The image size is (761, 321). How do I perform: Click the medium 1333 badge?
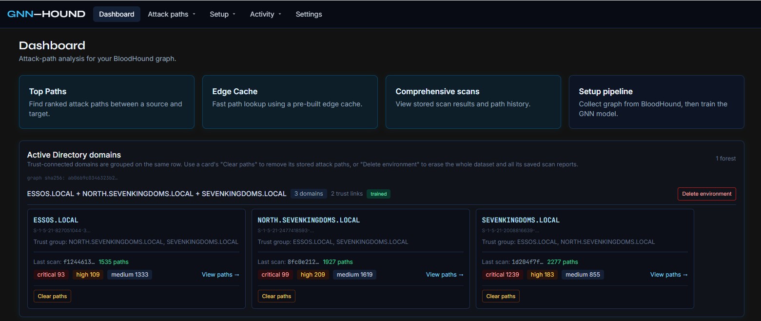[130, 275]
